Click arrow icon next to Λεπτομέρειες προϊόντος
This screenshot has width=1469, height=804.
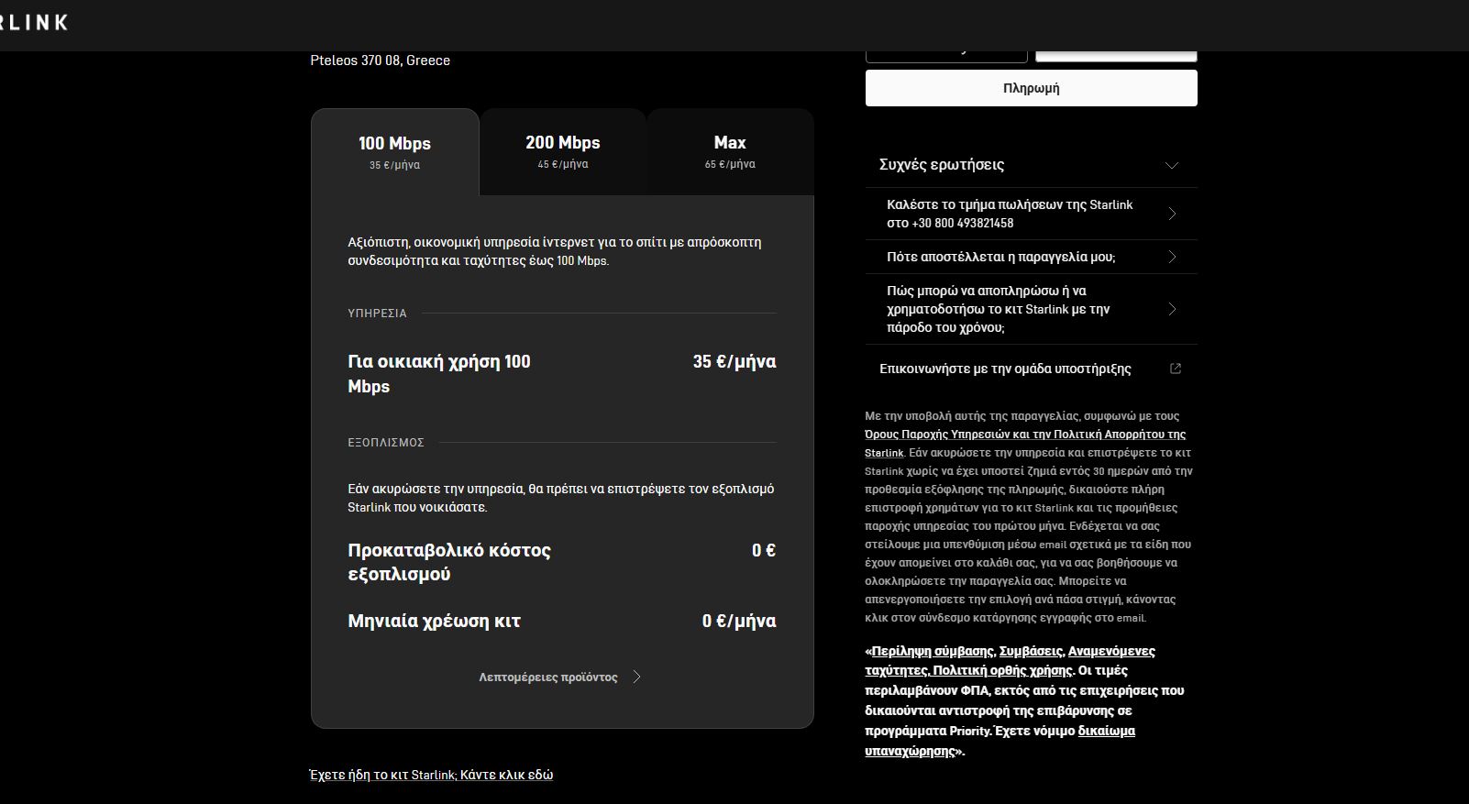pyautogui.click(x=637, y=677)
